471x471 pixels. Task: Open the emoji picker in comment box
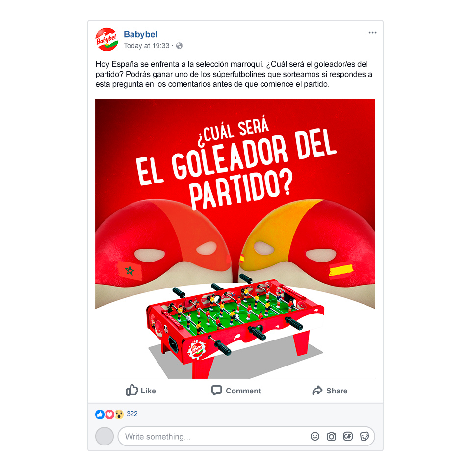(x=315, y=436)
